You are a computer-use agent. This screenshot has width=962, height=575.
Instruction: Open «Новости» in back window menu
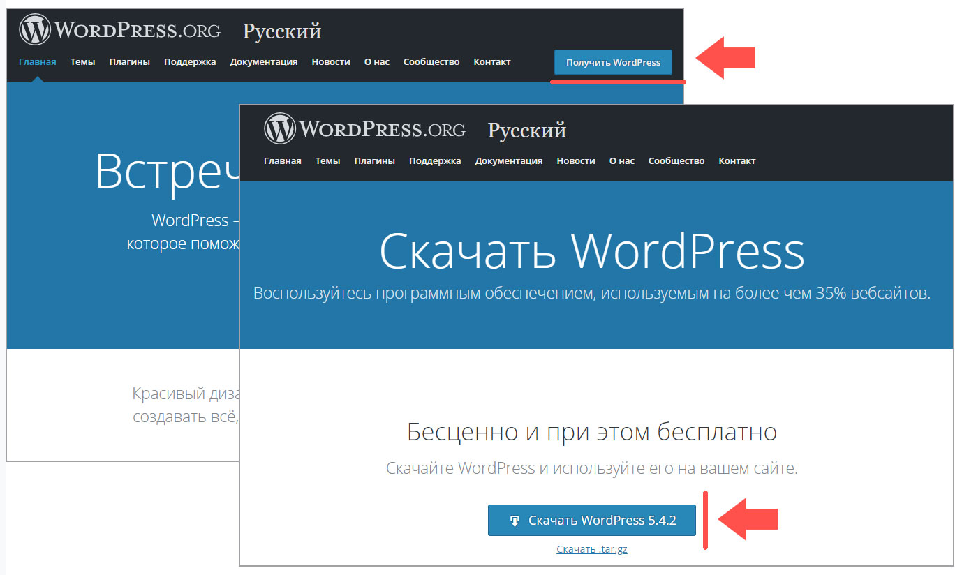click(331, 61)
